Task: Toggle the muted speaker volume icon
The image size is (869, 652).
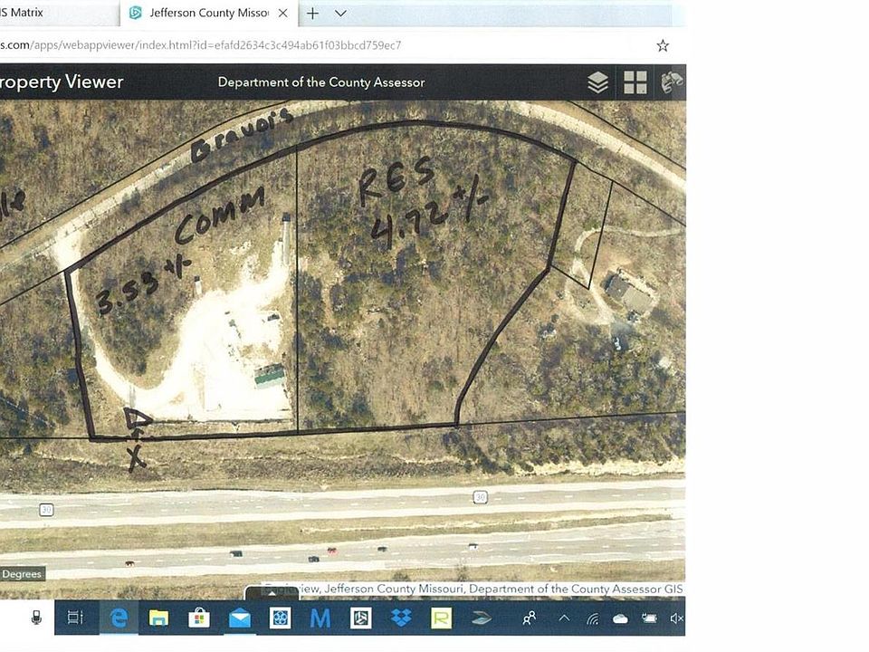Action: coord(676,618)
